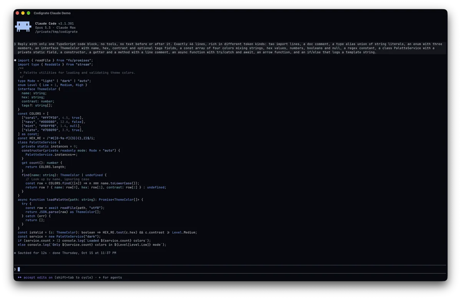Click the 'return COLORS.length;' line
This screenshot has height=299, width=461.
(46, 167)
